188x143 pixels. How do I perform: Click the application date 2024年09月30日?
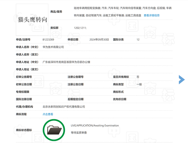point(99,40)
